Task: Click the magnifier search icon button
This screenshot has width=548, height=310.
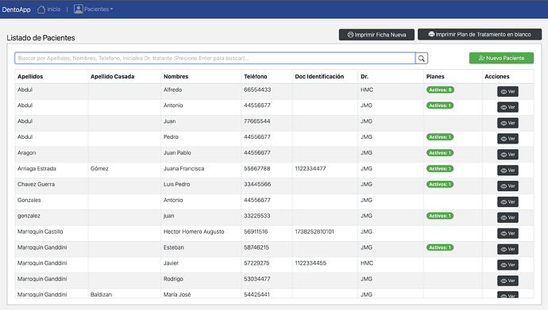Action: (x=422, y=58)
